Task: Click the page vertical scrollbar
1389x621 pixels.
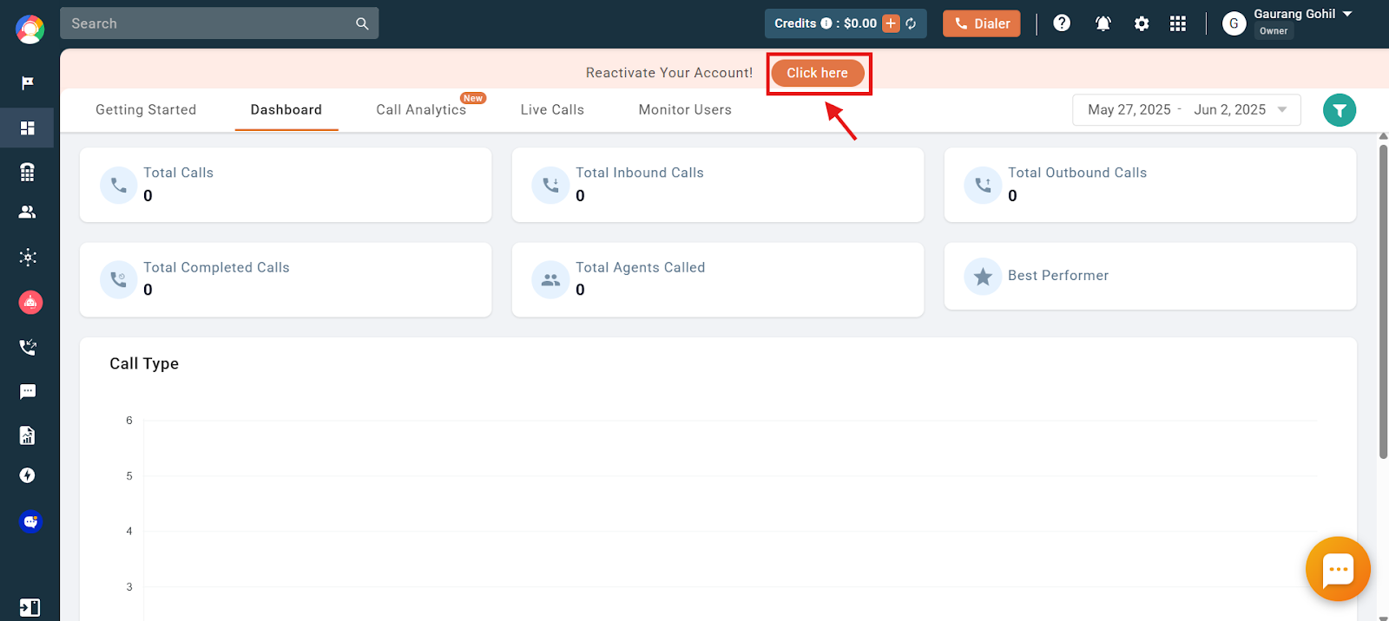Action: 1383,301
